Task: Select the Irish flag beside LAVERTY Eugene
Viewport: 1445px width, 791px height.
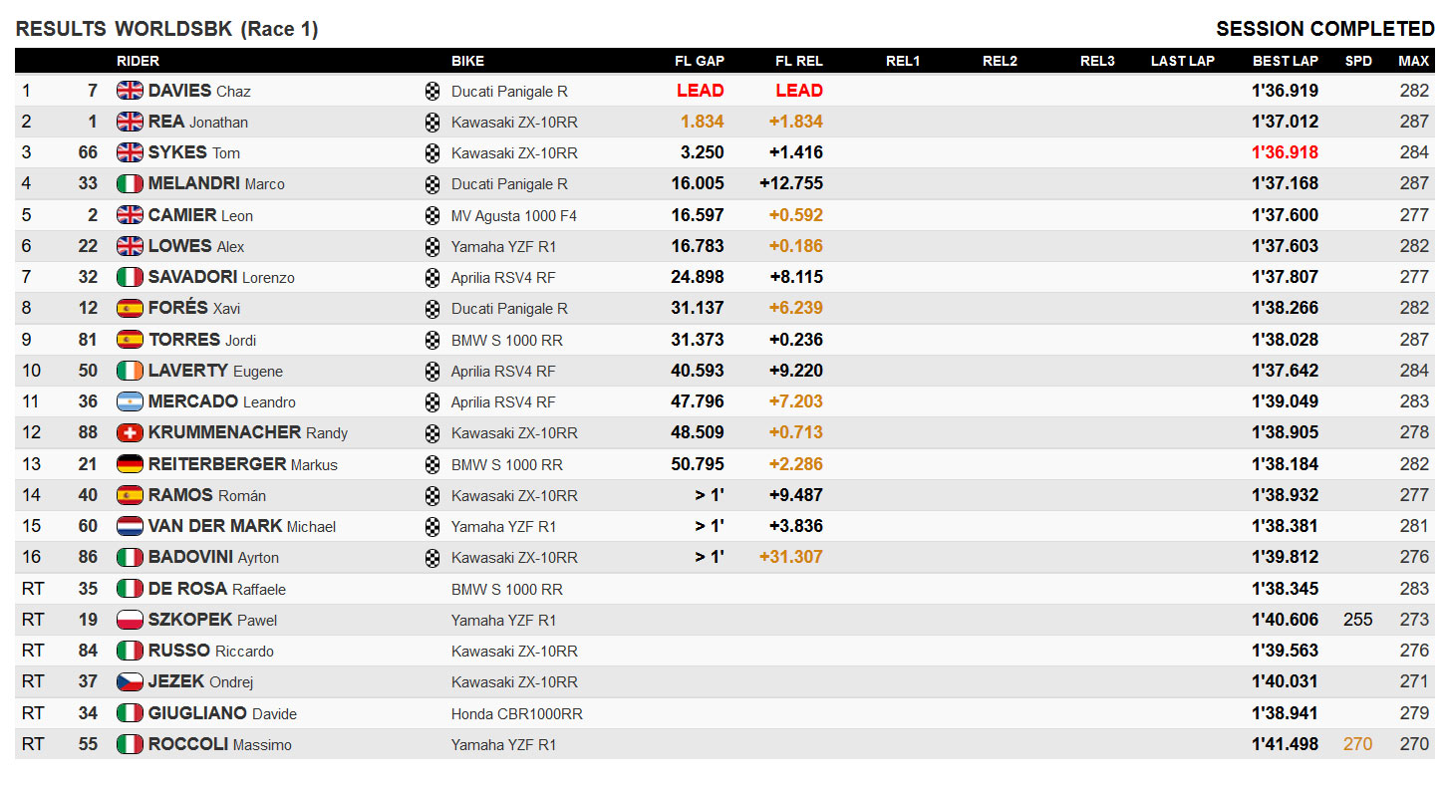Action: (x=130, y=371)
